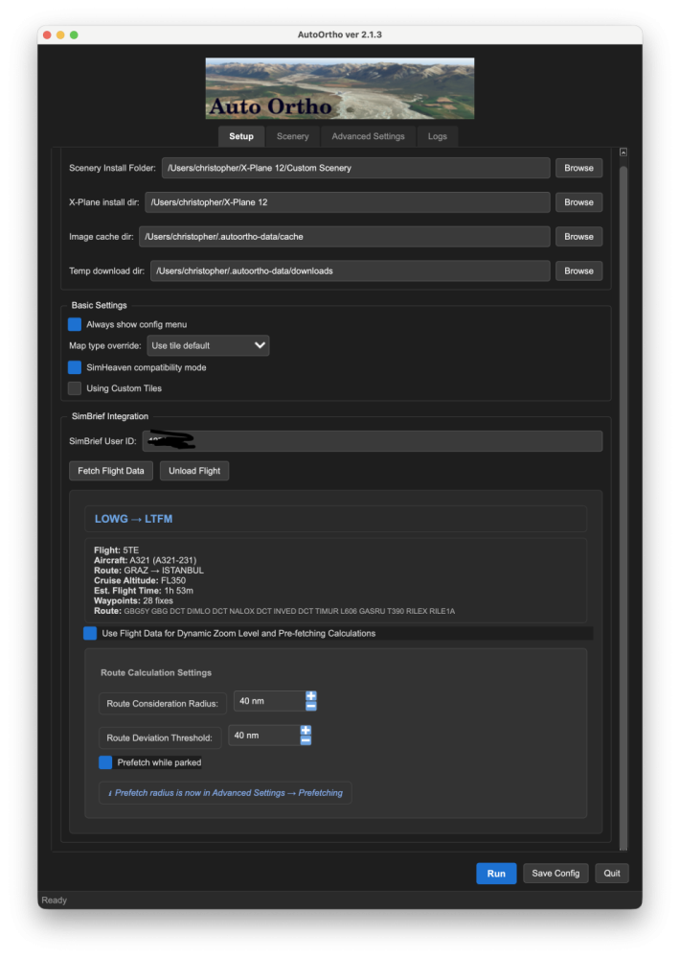
Task: Click the 'Aircraft: A321 (A321-231)' line
Action: (x=145, y=560)
